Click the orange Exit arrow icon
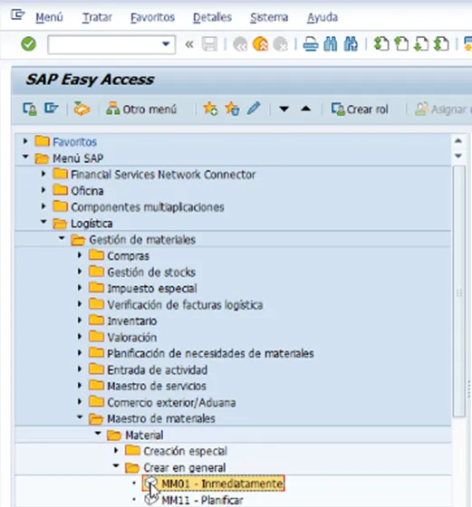The image size is (472, 507). (x=260, y=44)
